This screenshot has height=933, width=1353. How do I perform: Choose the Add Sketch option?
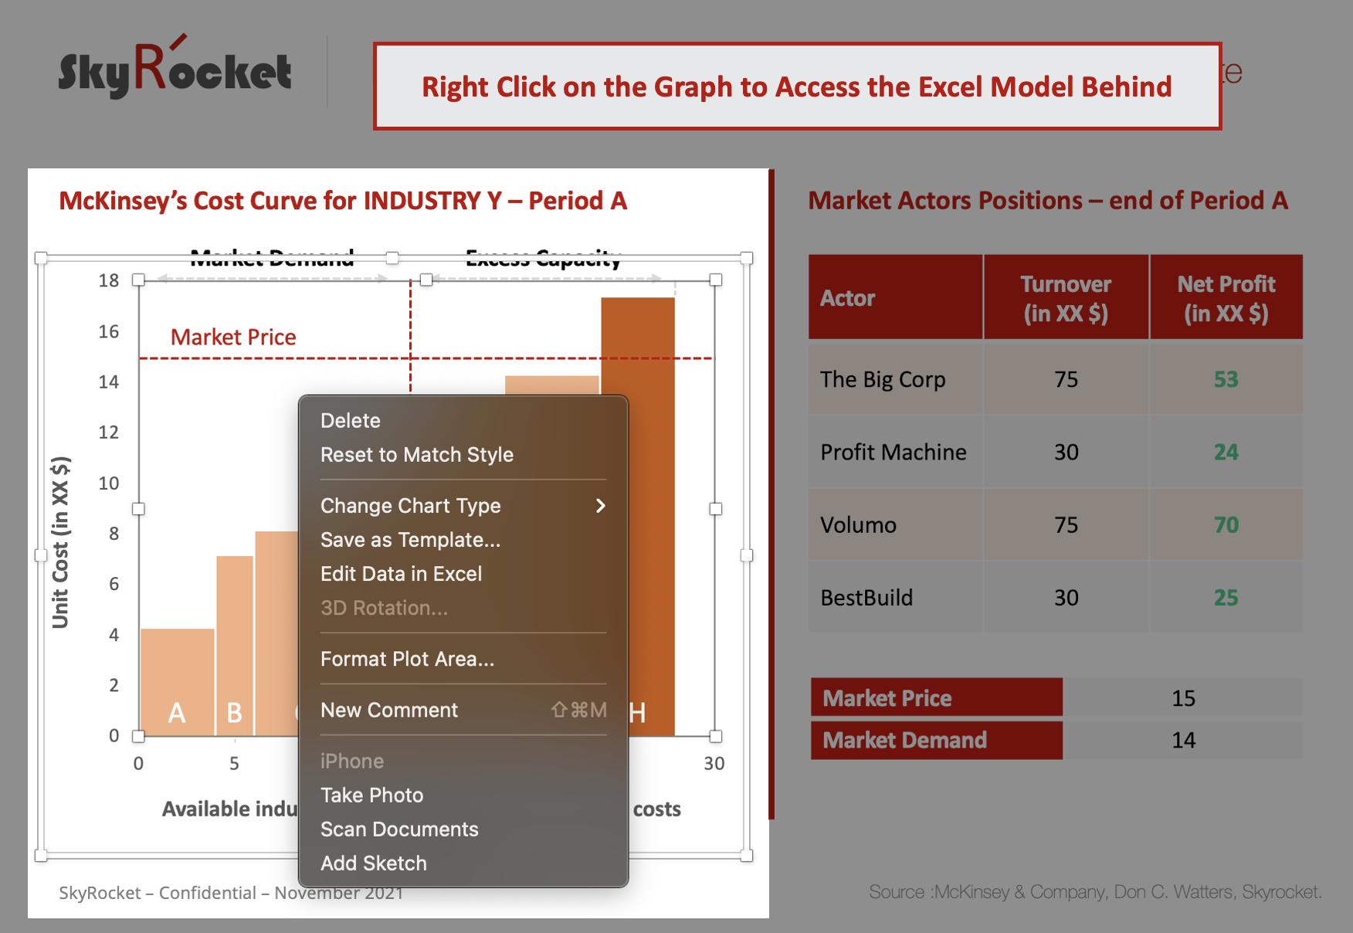pos(463,863)
